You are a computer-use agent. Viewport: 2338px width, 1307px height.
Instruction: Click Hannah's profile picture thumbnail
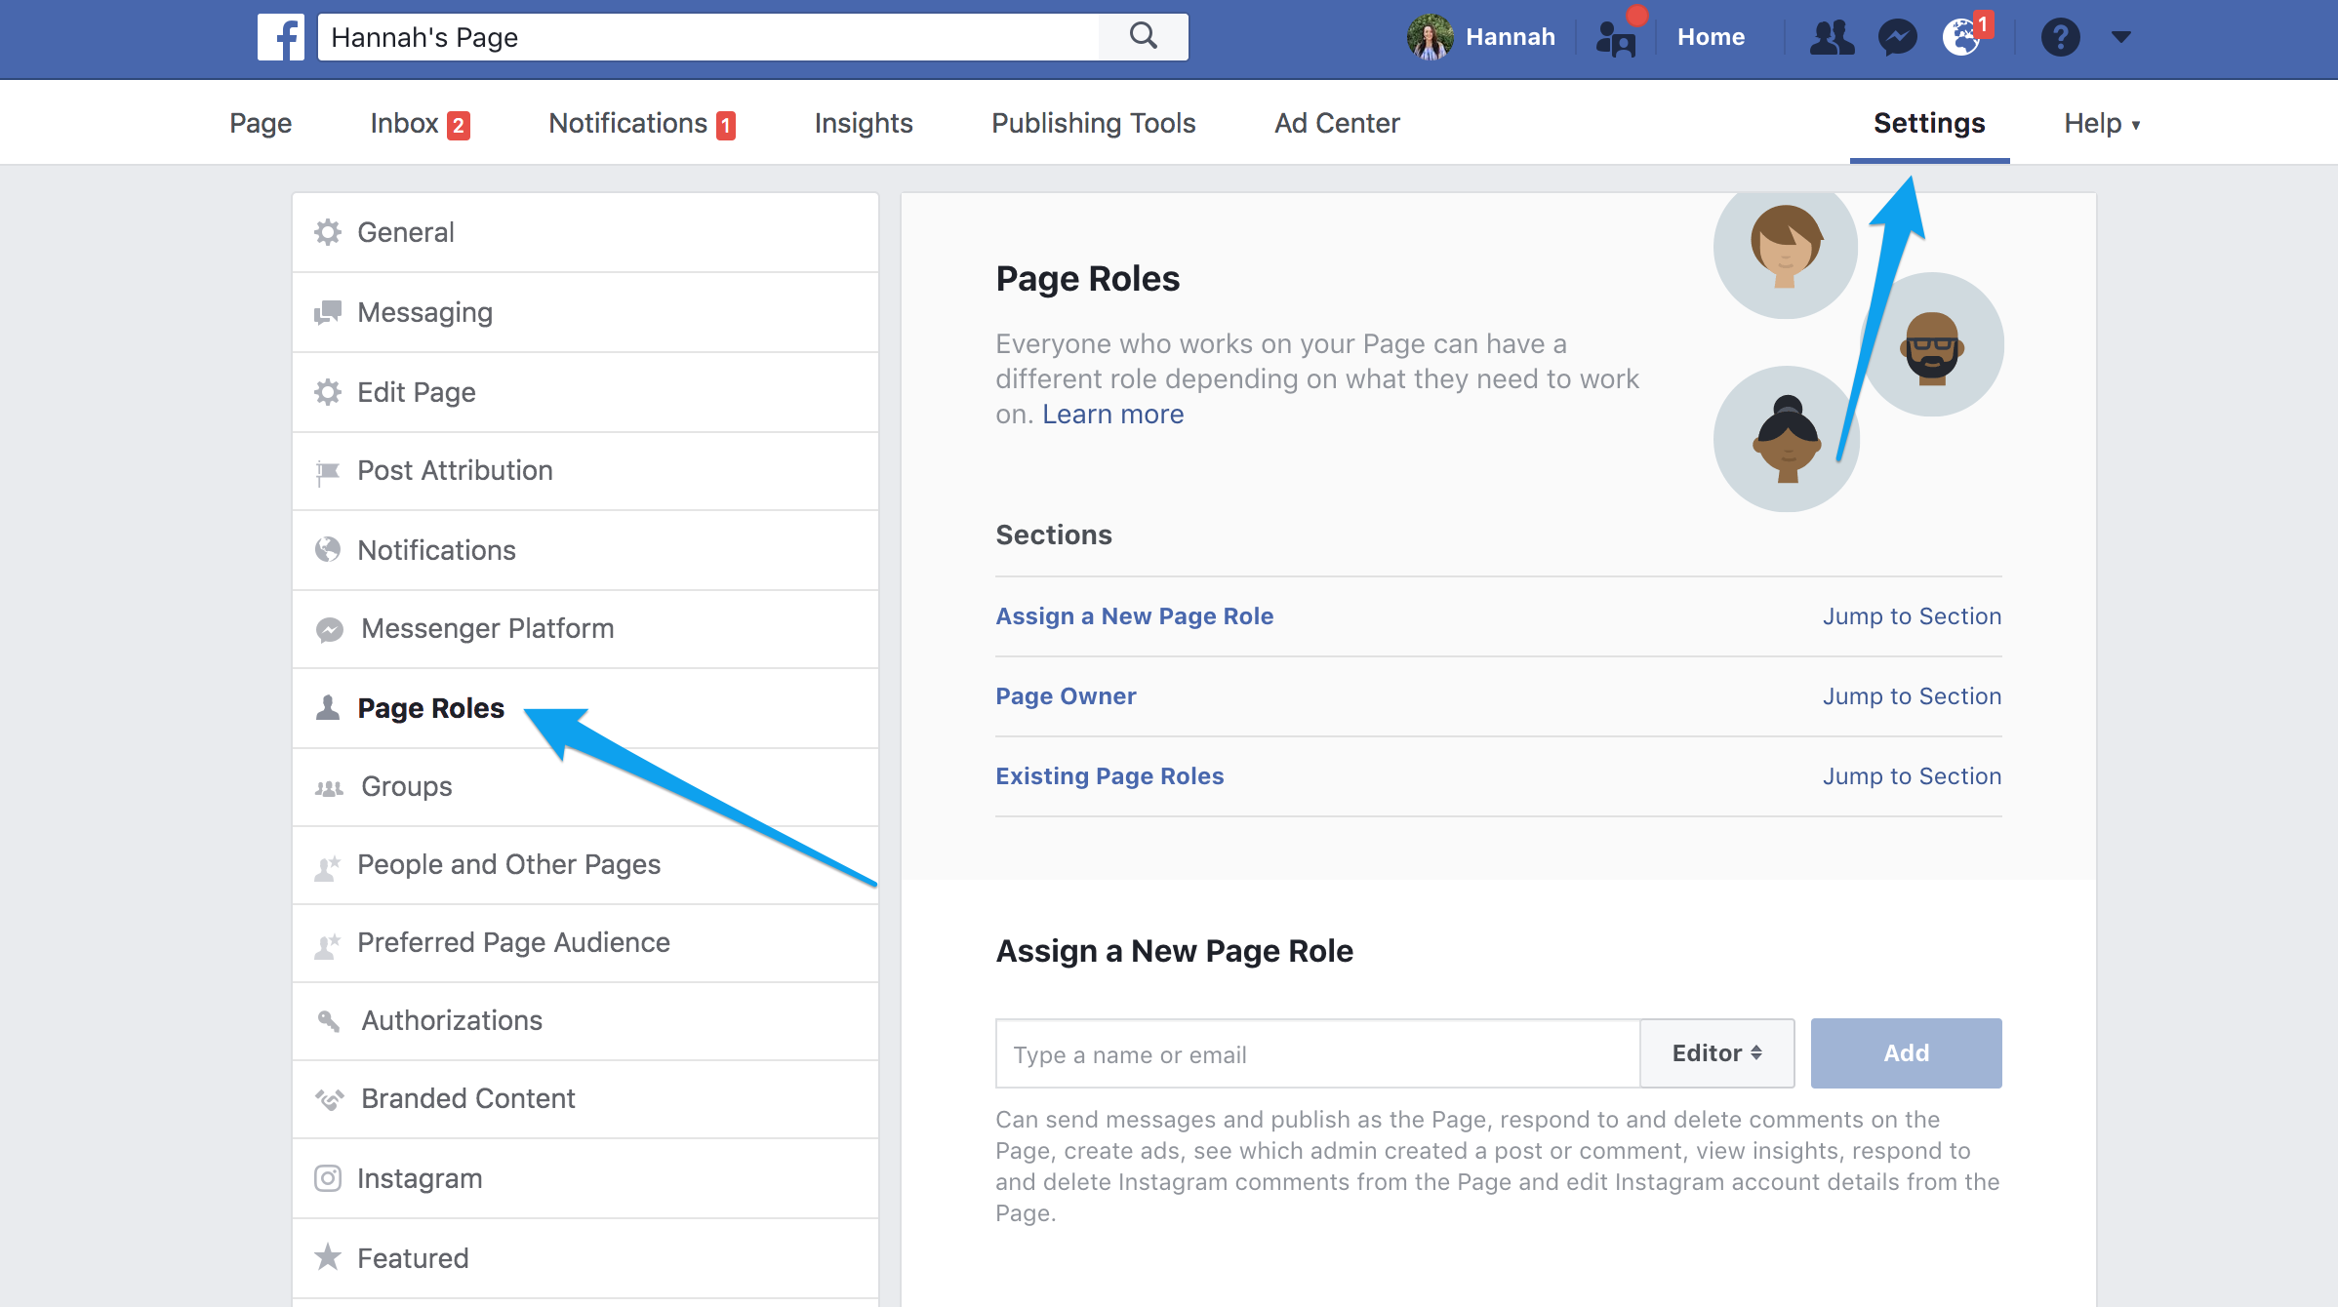click(1430, 37)
